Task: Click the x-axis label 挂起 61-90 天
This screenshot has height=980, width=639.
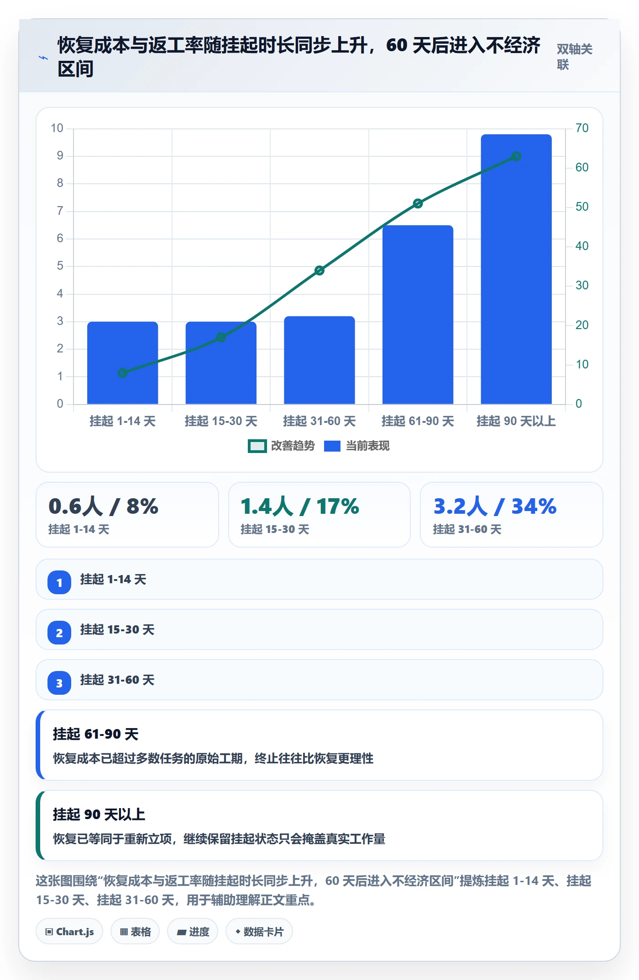Action: click(x=418, y=421)
